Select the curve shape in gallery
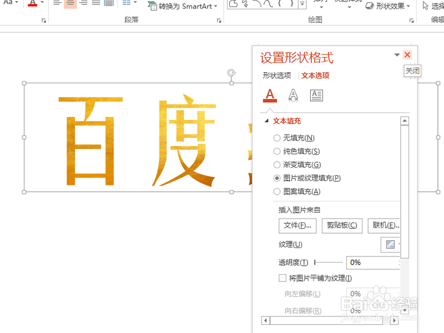444x333 pixels. click(268, 3)
